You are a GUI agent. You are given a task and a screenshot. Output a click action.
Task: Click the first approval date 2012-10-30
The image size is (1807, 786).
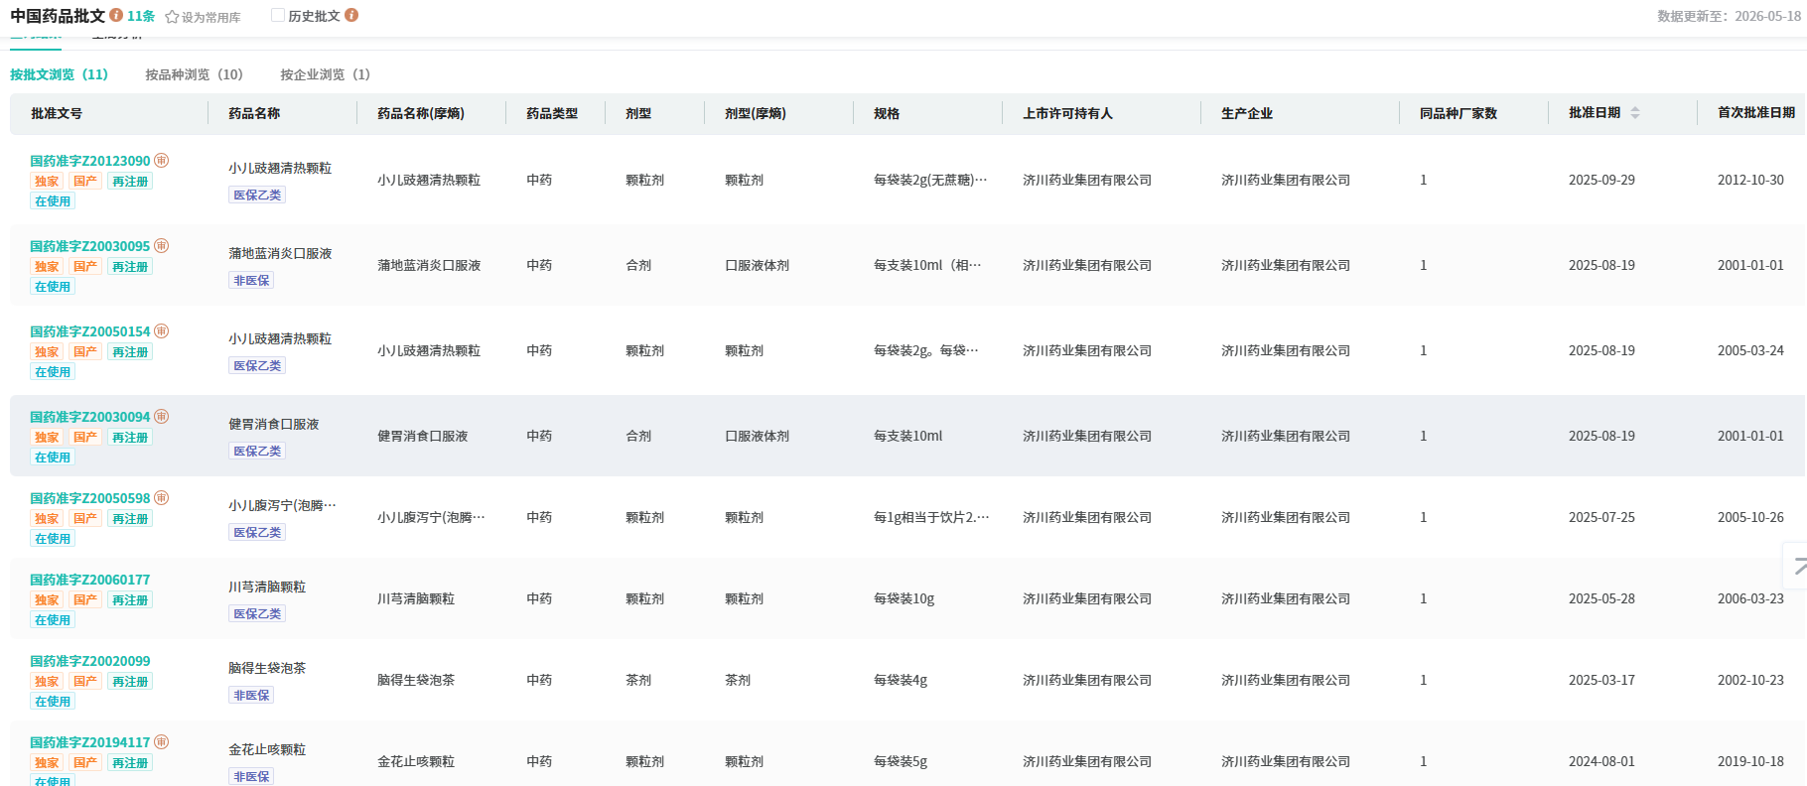tap(1750, 180)
